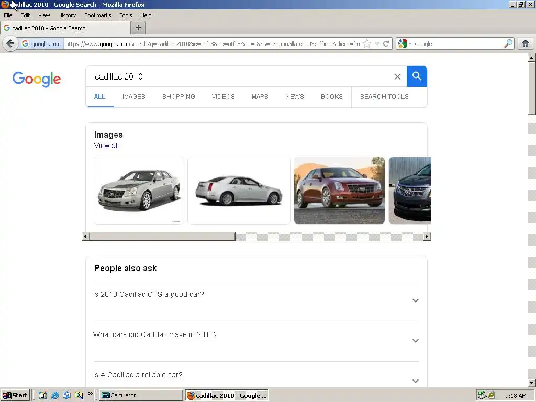Click the Firefox taskbar button
The height and width of the screenshot is (402, 536).
click(x=227, y=395)
